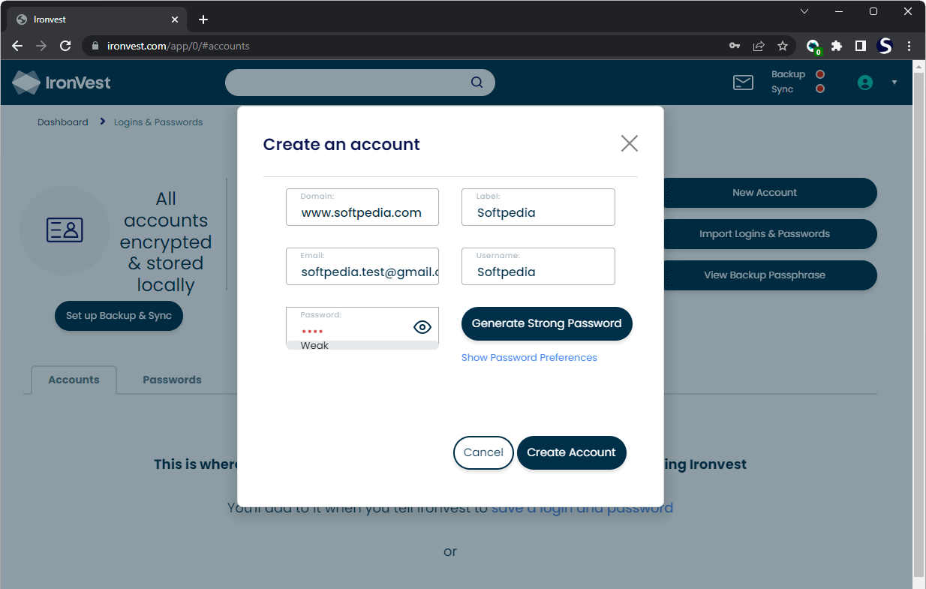Open a new browser tab
The image size is (926, 589).
pyautogui.click(x=203, y=20)
